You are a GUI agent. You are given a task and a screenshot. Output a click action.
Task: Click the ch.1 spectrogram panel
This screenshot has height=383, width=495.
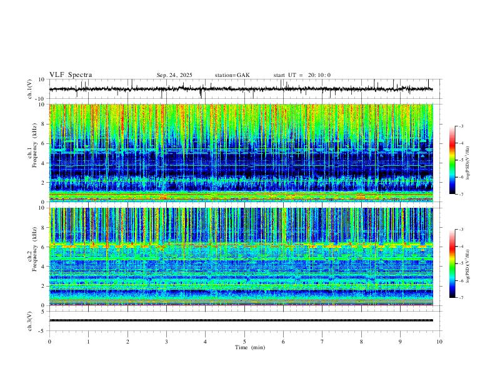(241, 153)
